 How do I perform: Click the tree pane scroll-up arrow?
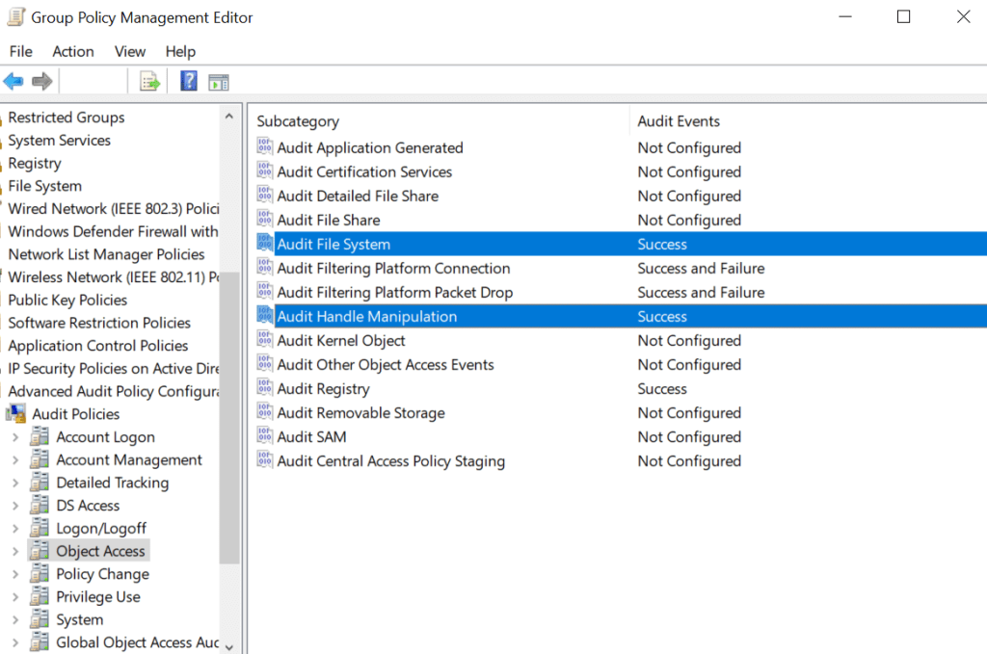(x=229, y=117)
